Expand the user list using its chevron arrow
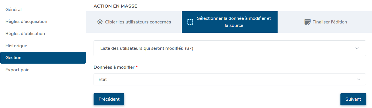Viewport: 372px width, 108px height. (x=357, y=48)
